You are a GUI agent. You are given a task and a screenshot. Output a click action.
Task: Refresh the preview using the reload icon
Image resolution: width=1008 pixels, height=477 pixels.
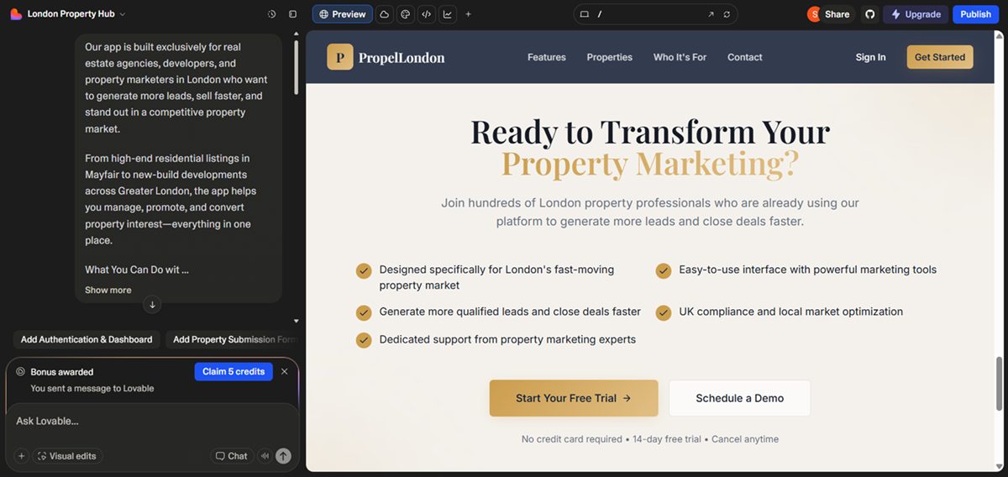point(727,14)
